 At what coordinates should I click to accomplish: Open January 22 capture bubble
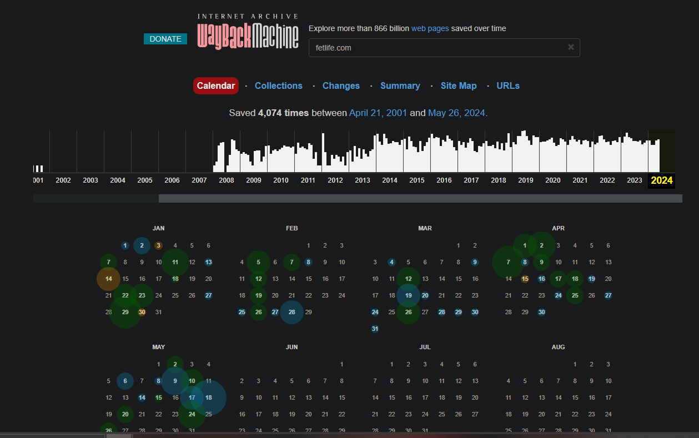(x=125, y=295)
